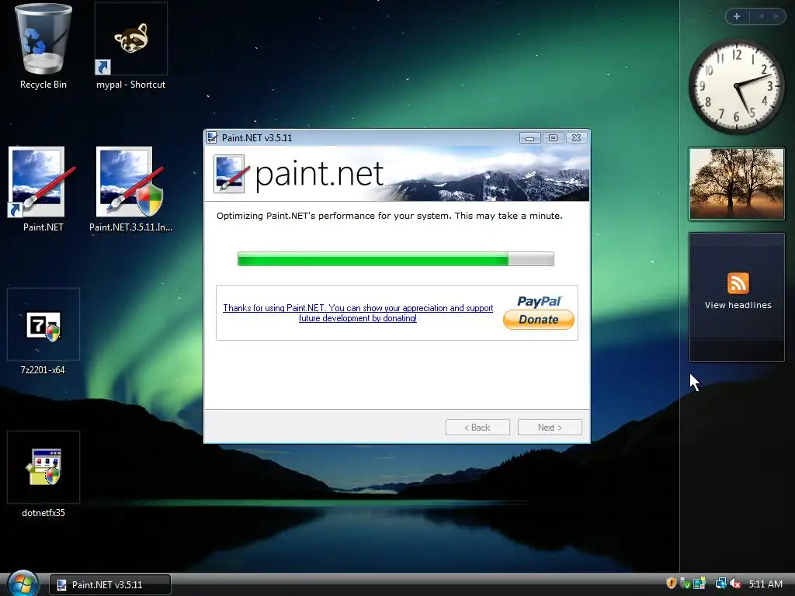Image resolution: width=795 pixels, height=596 pixels.
Task: Click the network connection tray icon
Action: [720, 584]
